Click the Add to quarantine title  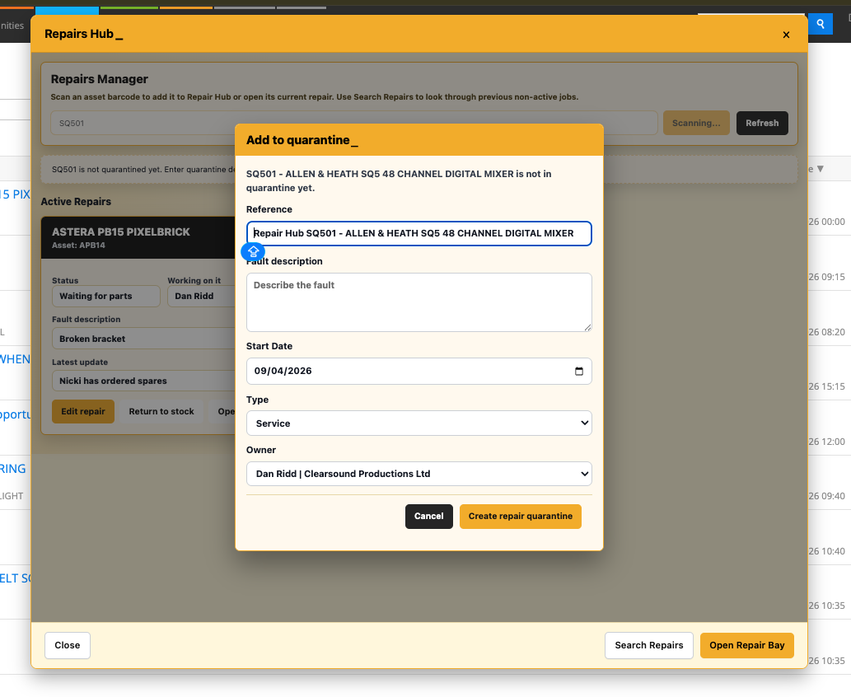302,140
